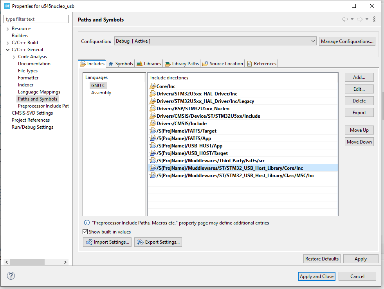Click the info icon near Preprocessor note

[x=87, y=223]
